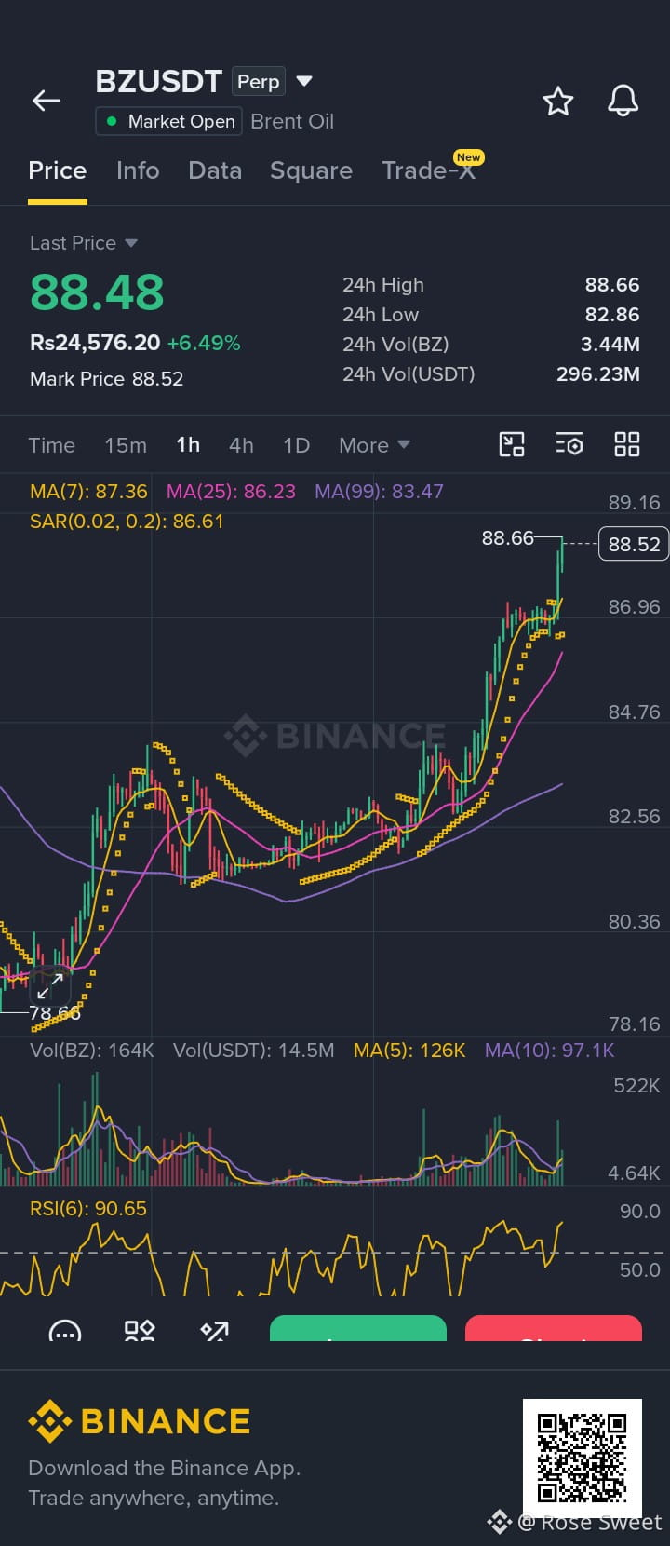Tap the MA(99): 83.47 indicator label
Viewport: 670px width, 1546px height.
click(379, 491)
